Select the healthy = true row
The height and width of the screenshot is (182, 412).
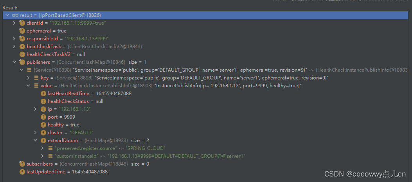(x=206, y=125)
